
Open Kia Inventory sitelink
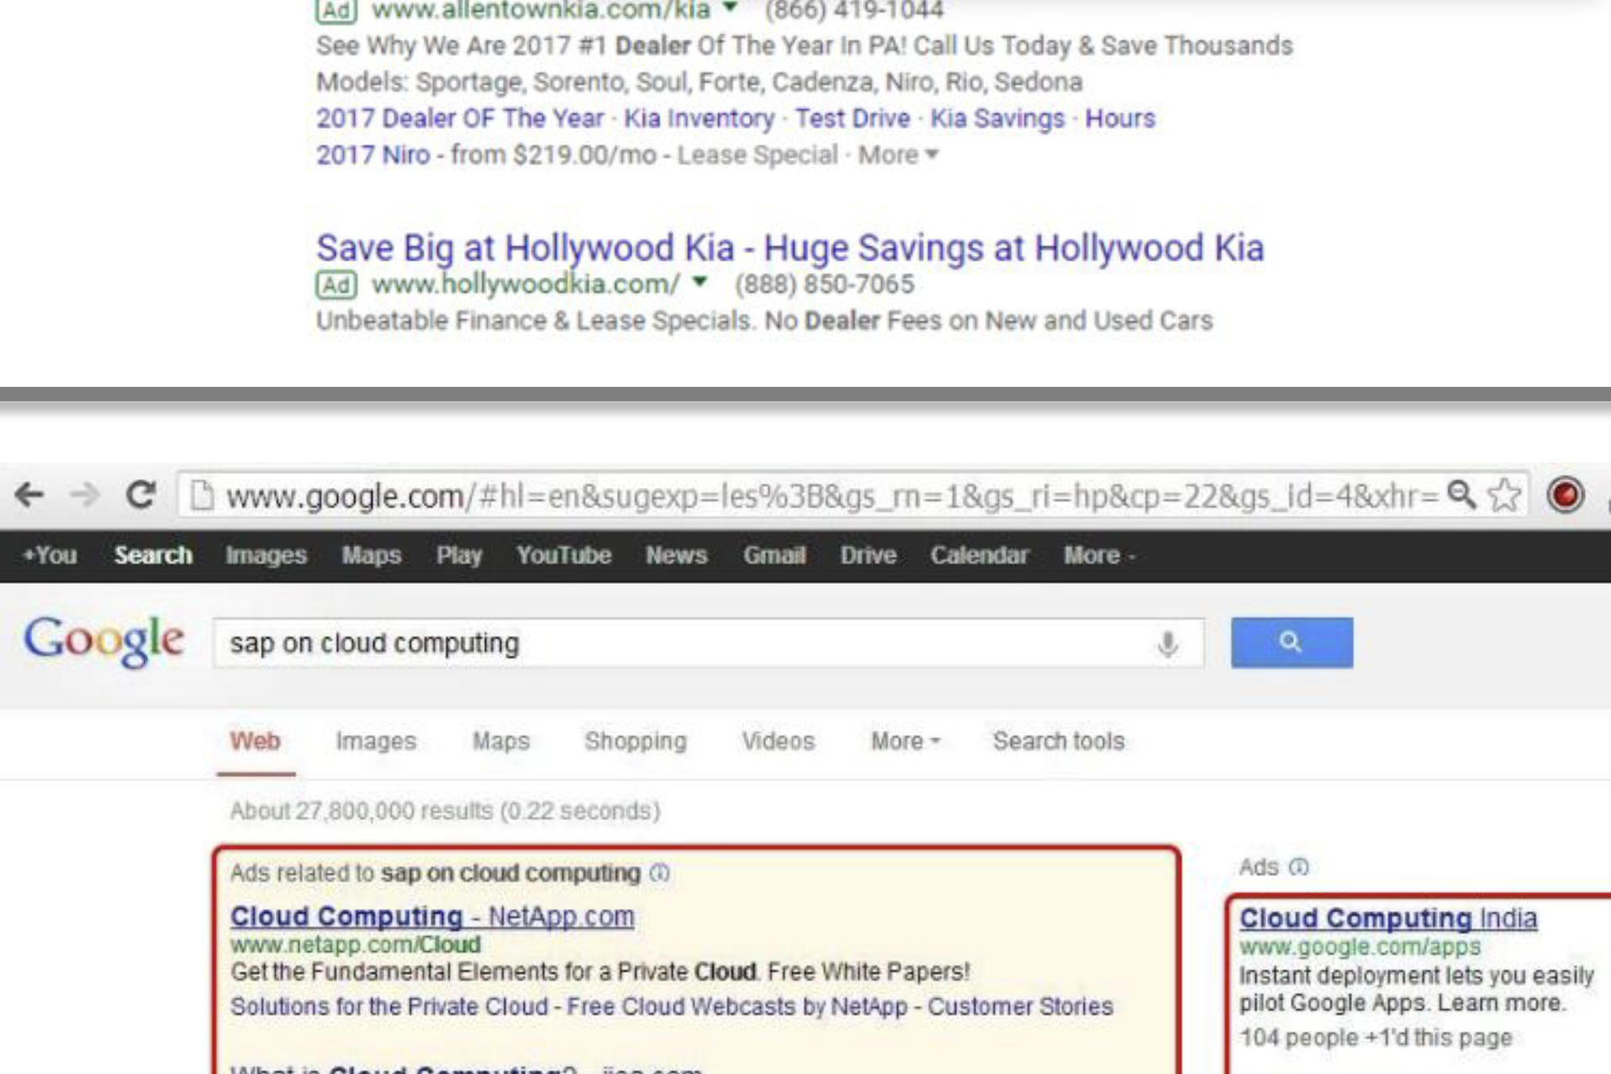tap(699, 119)
